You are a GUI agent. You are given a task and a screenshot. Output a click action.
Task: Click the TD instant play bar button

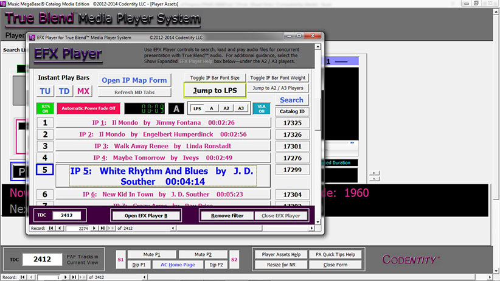pos(64,91)
